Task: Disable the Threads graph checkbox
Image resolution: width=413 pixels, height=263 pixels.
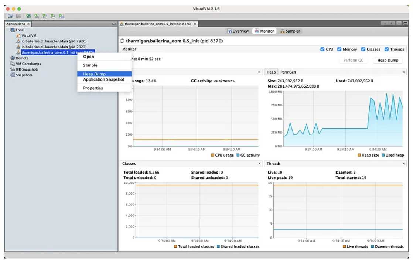Action: tap(387, 49)
